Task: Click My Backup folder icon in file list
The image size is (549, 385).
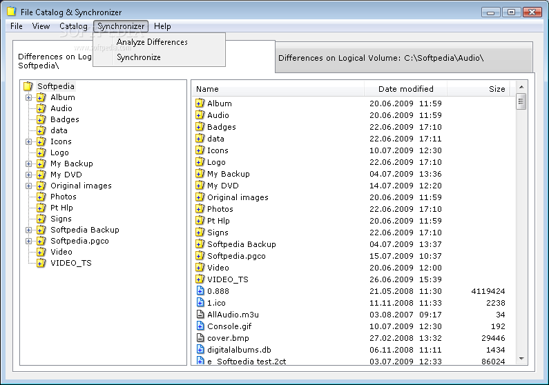Action: [200, 174]
